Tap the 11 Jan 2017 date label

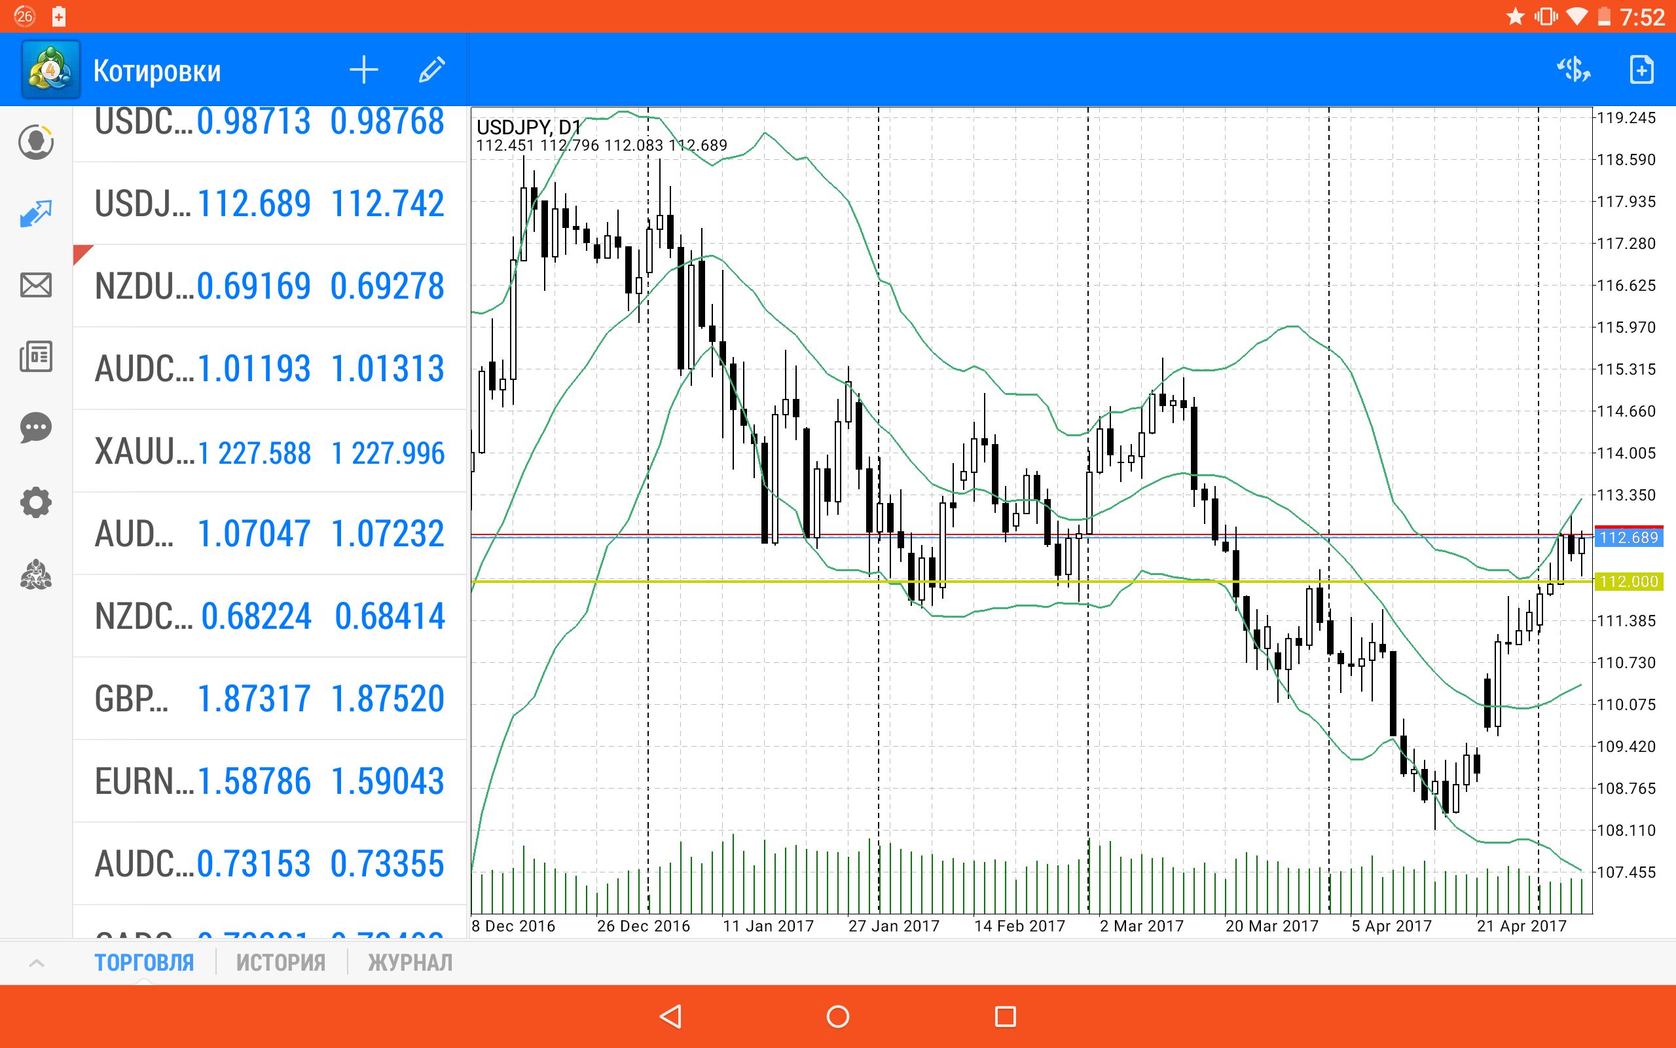pos(768,926)
